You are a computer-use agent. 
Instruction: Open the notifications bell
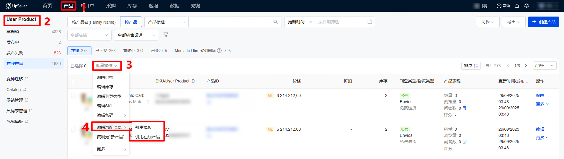[x=517, y=6]
